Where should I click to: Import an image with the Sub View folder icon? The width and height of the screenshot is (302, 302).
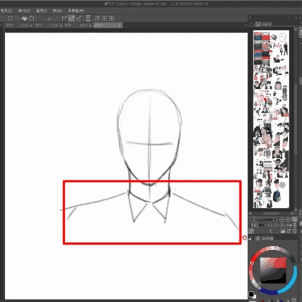pos(283,231)
